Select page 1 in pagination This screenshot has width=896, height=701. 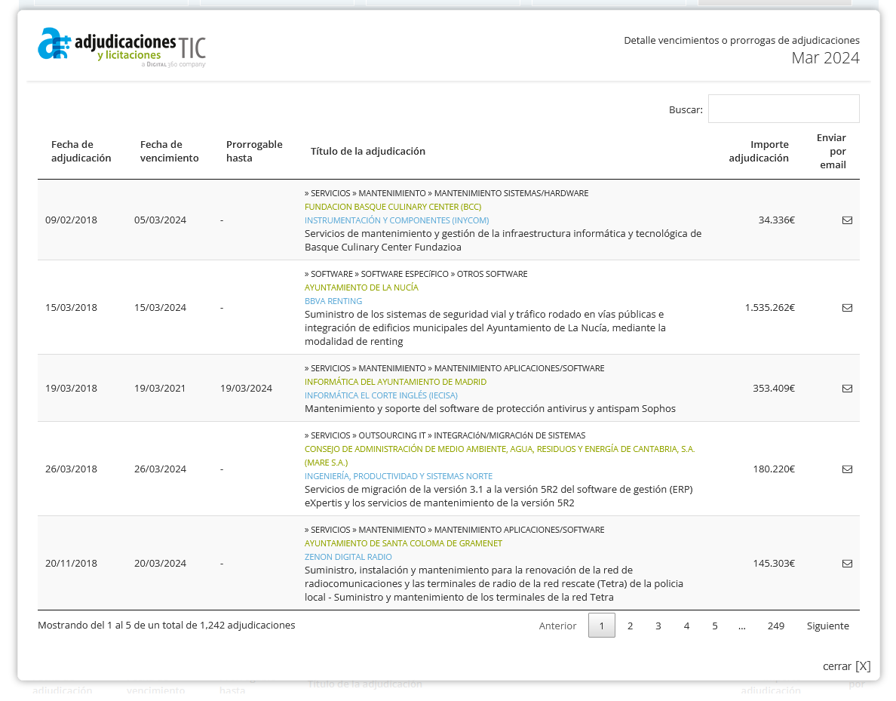pos(602,626)
